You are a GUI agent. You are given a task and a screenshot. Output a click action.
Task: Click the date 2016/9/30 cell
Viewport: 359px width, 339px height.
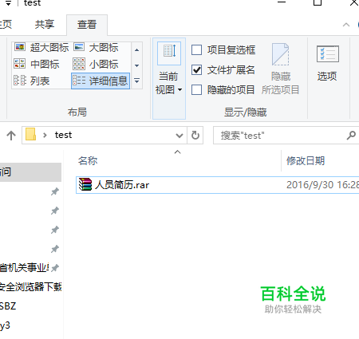(x=322, y=185)
